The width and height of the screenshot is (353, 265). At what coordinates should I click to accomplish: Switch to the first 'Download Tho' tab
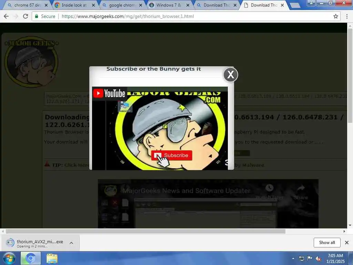pos(216,5)
